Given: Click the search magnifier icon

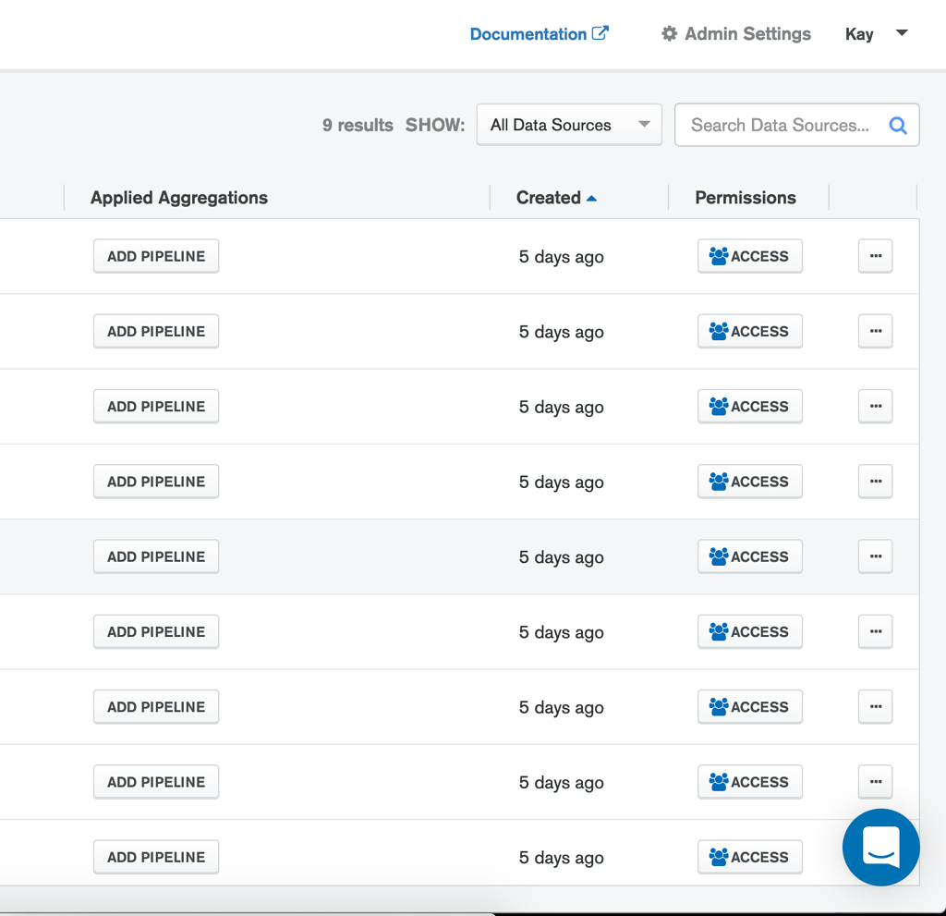Looking at the screenshot, I should [x=897, y=126].
